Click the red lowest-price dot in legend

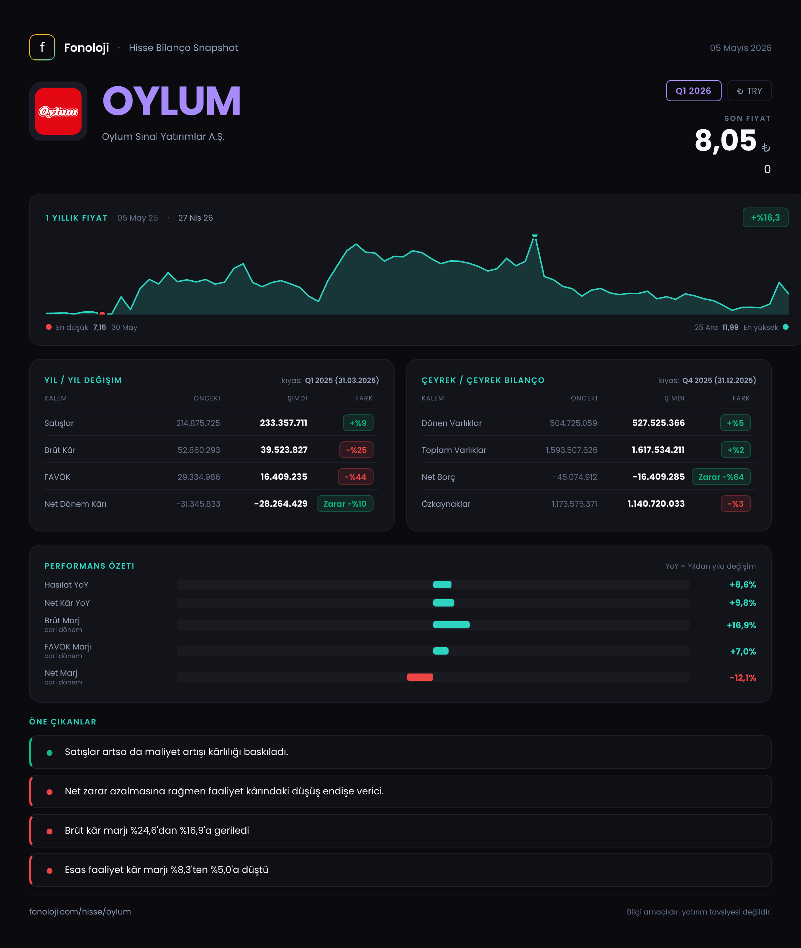pyautogui.click(x=48, y=327)
